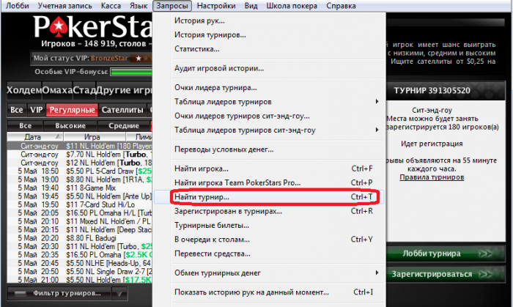The width and height of the screenshot is (513, 307).
Task: Open the Вид menu
Action: click(x=251, y=6)
